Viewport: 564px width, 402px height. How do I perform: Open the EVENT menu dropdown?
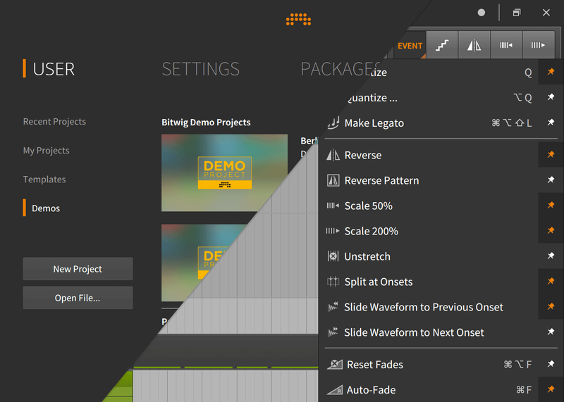(x=410, y=46)
